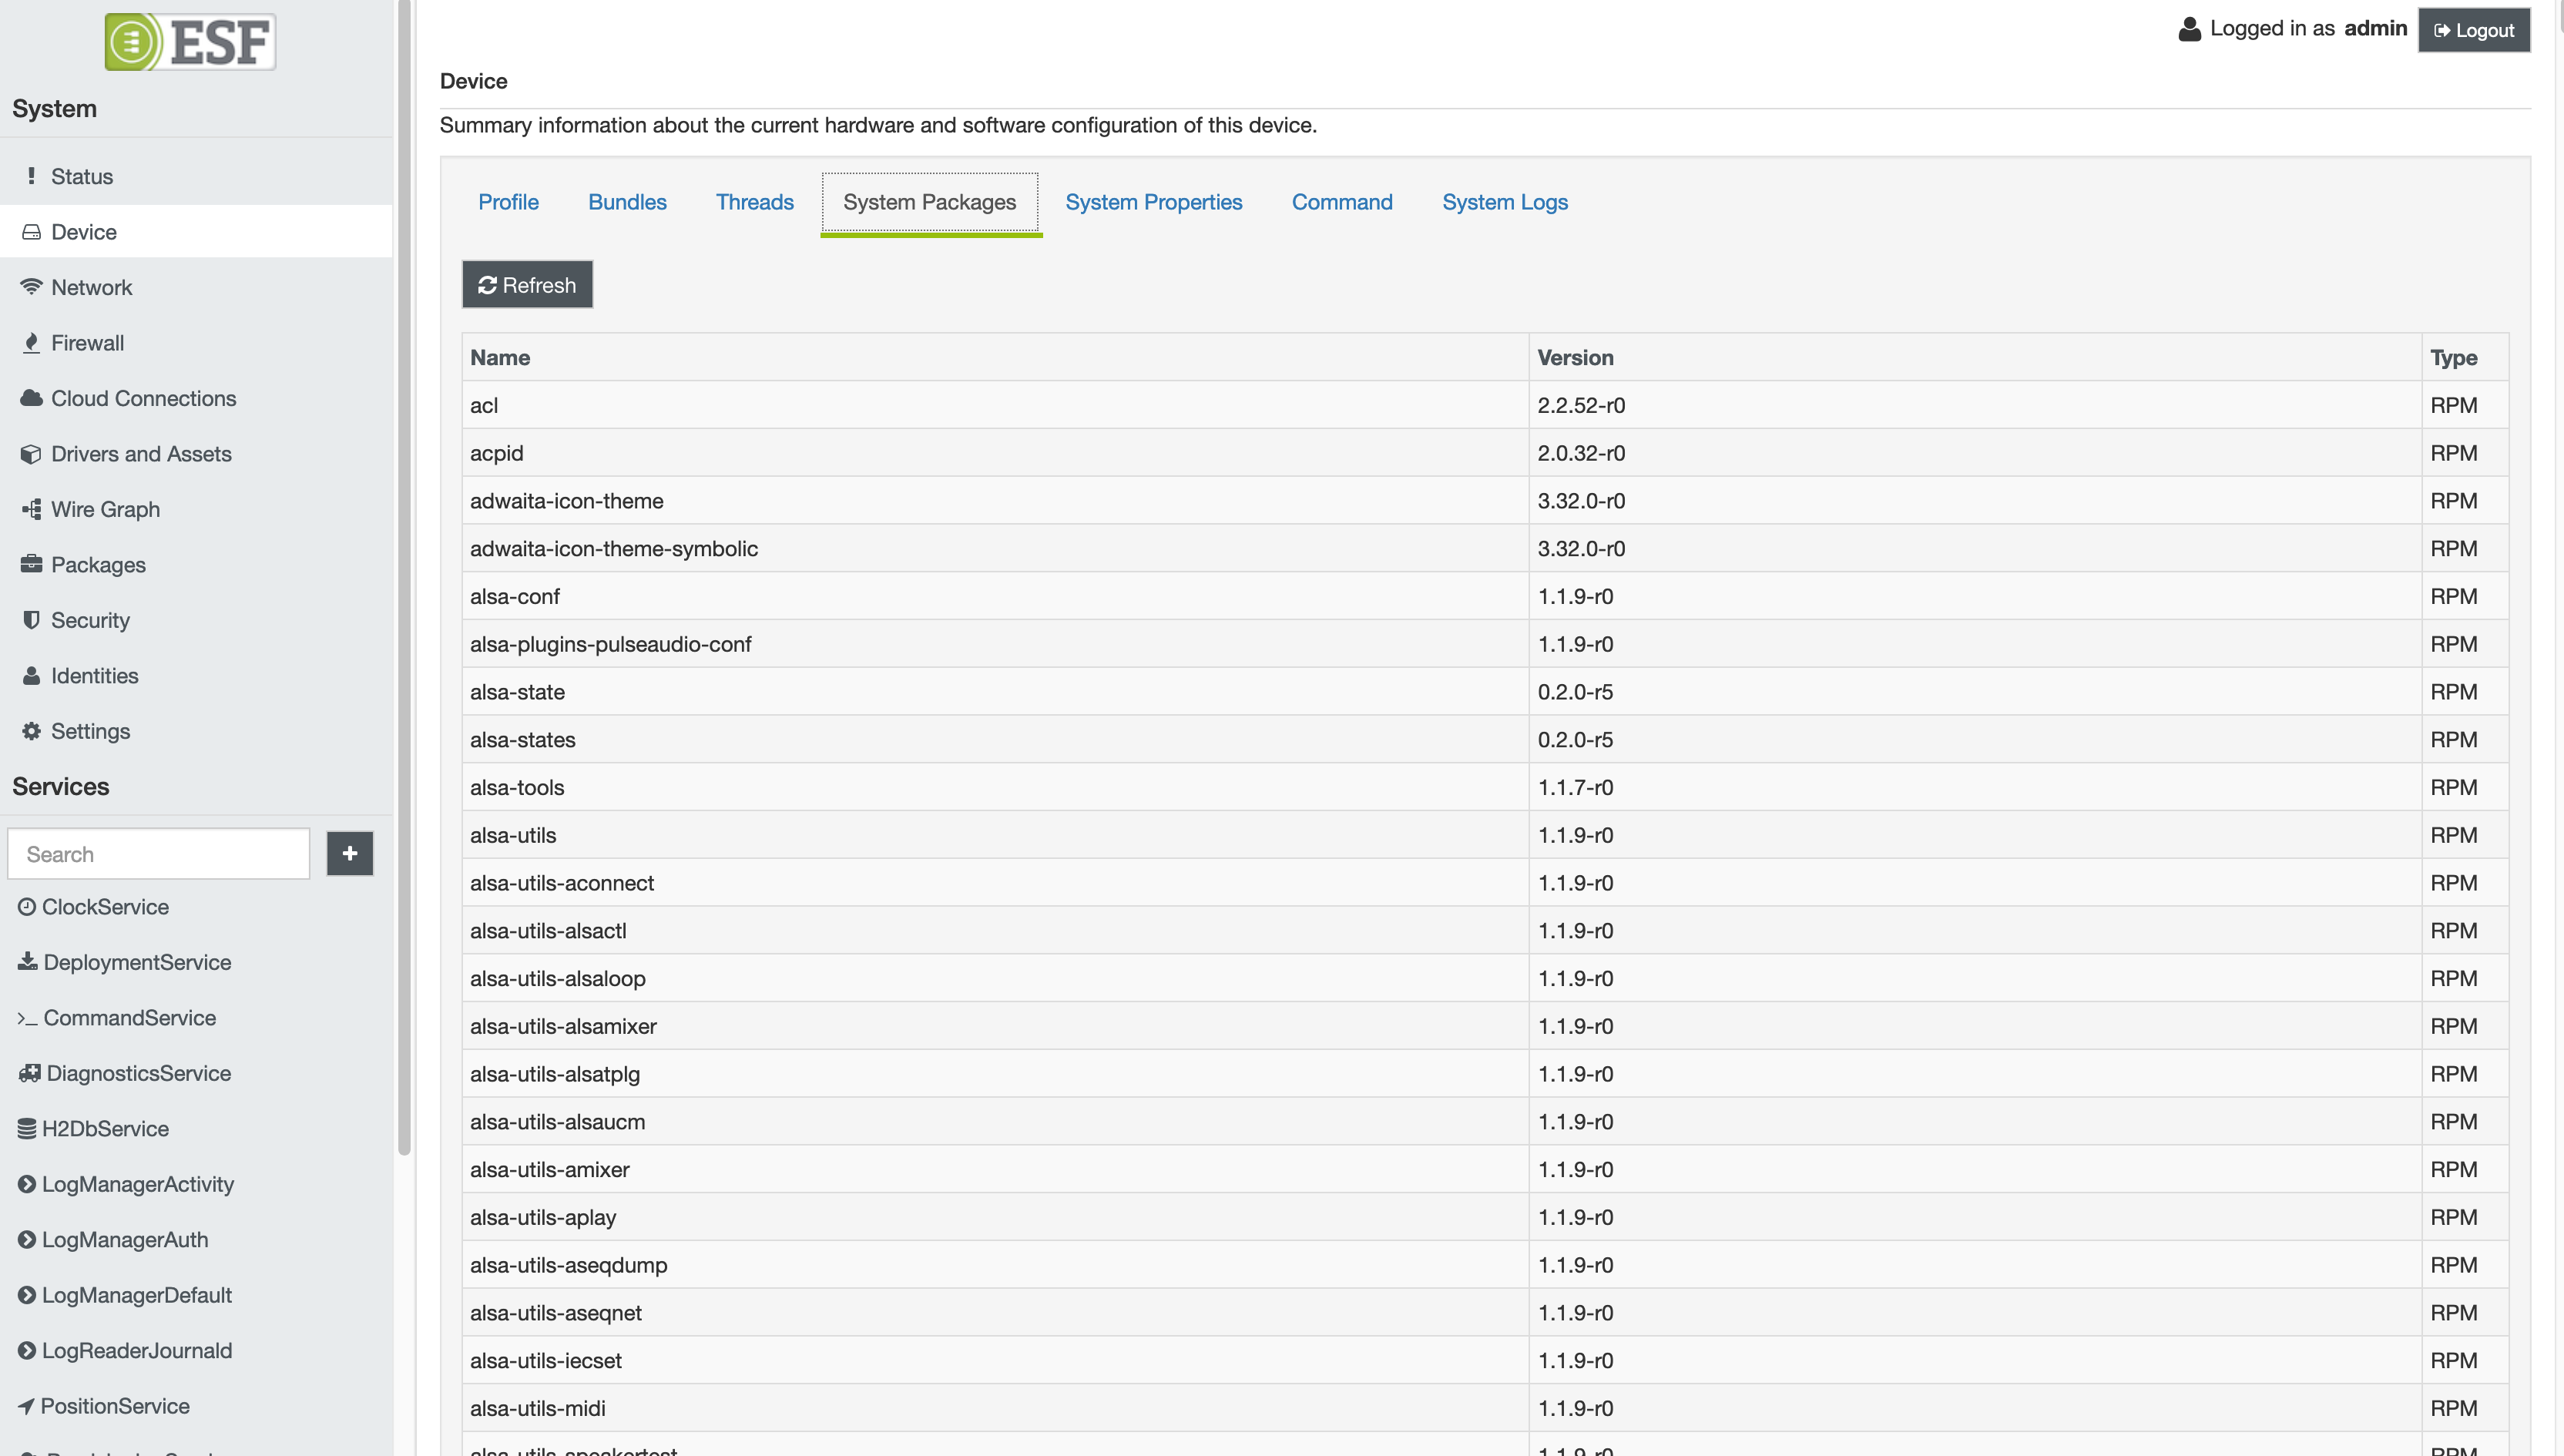This screenshot has height=1456, width=2564.
Task: Open the Identities page
Action: (94, 676)
